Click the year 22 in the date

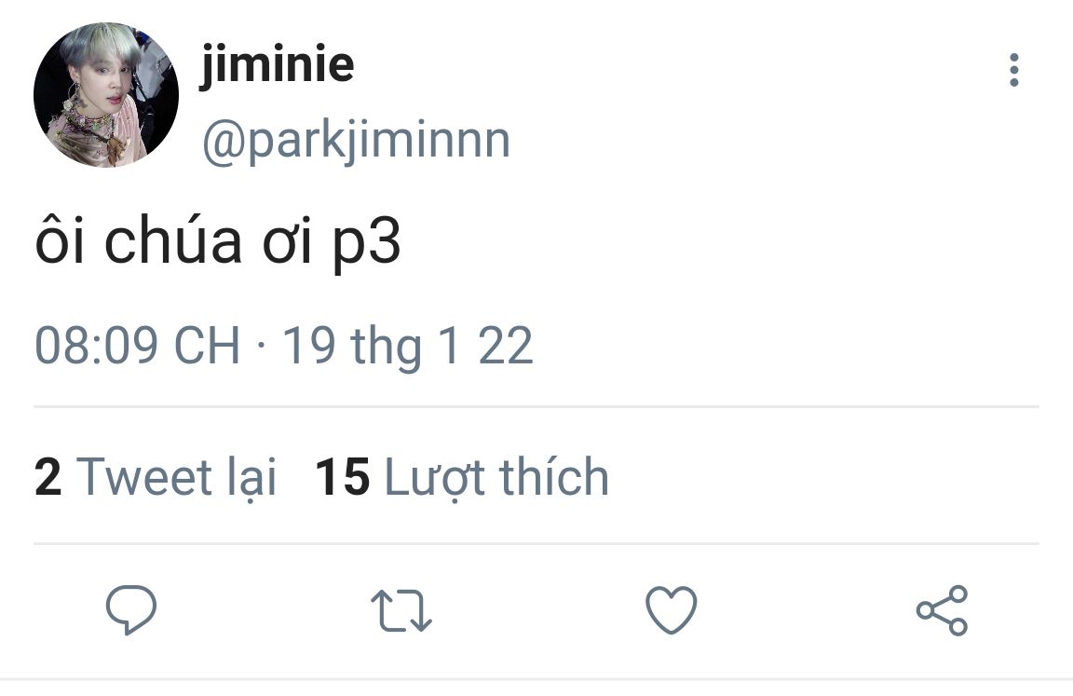pyautogui.click(x=506, y=346)
